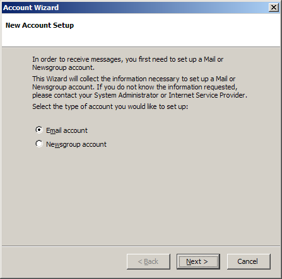Click the "This Wizard will collect" paragraph
The image size is (282, 279).
tap(139, 87)
